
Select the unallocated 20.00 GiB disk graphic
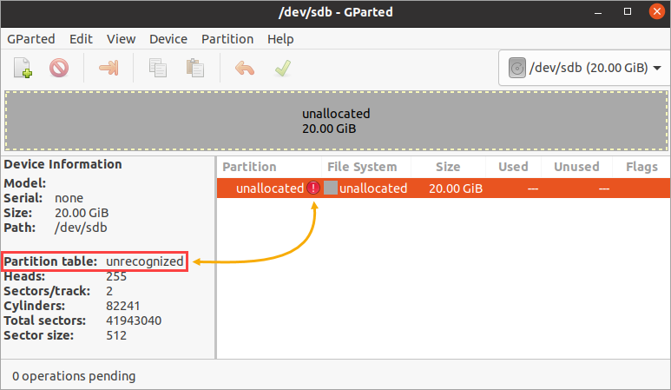(x=336, y=121)
